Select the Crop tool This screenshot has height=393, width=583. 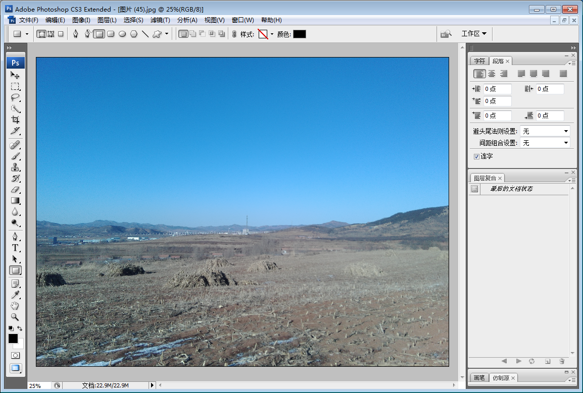pyautogui.click(x=15, y=120)
